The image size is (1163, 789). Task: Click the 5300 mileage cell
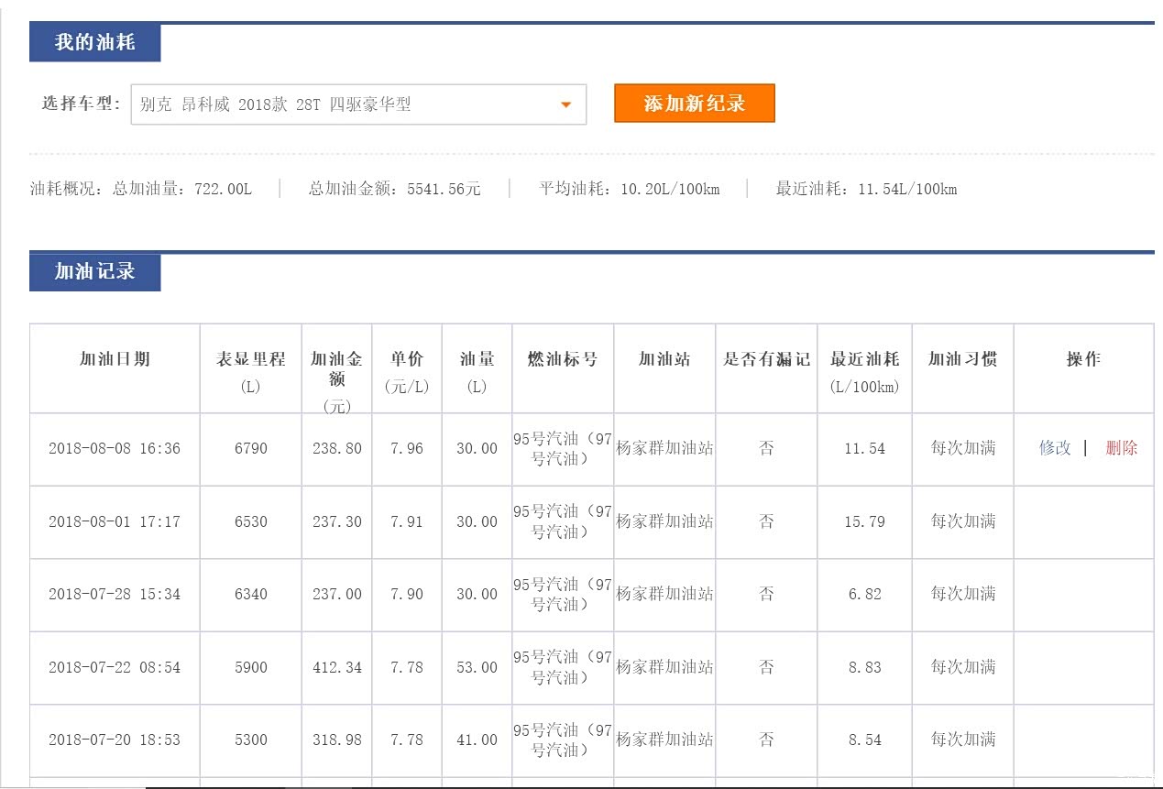[x=250, y=740]
